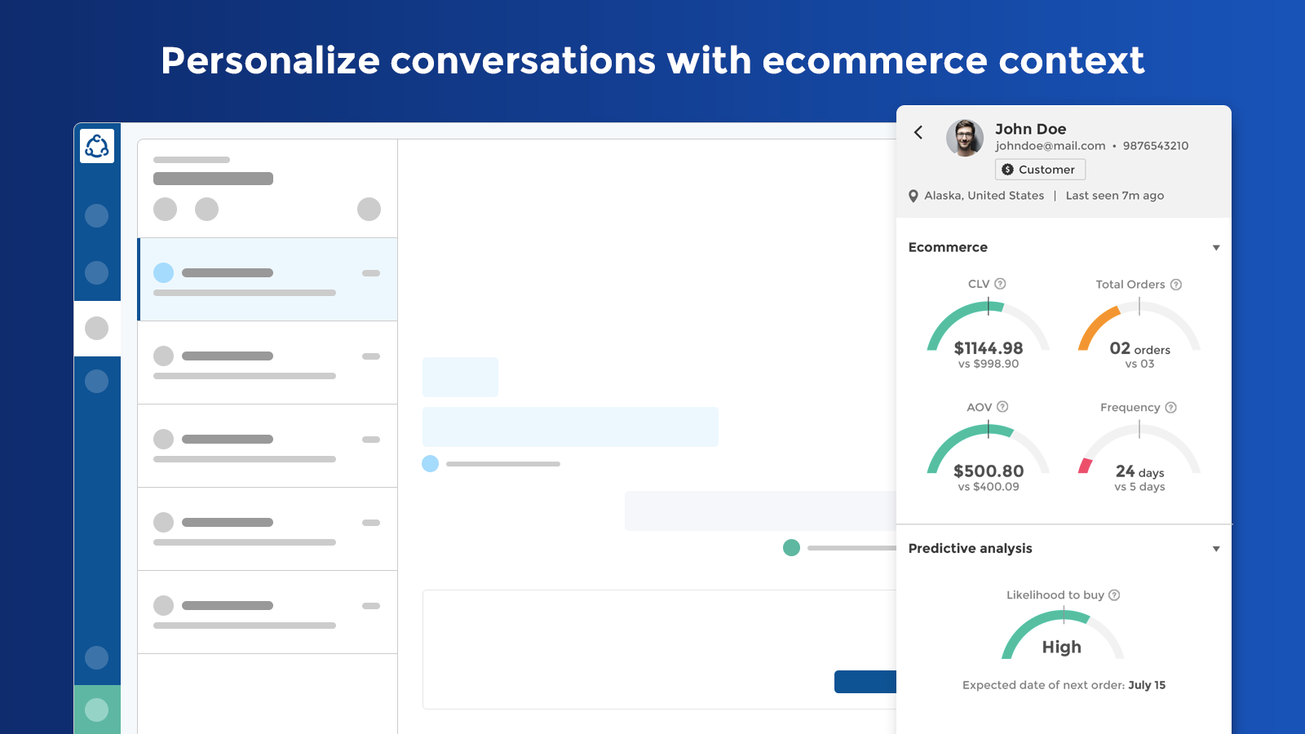Viewport: 1305px width, 734px height.
Task: Open the help icon next to CLV
Action: click(x=1000, y=284)
